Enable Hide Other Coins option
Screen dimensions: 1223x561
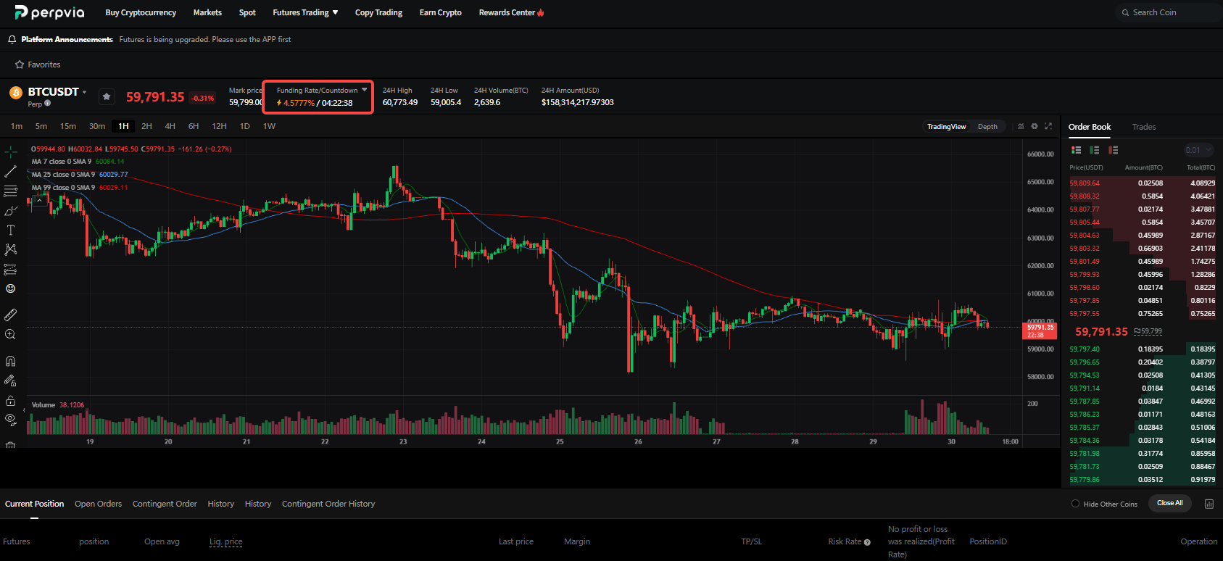[x=1076, y=504]
